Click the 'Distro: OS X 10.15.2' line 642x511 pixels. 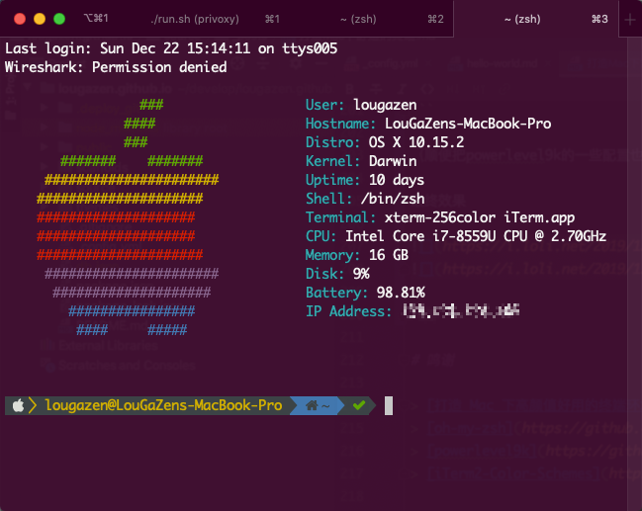385,142
